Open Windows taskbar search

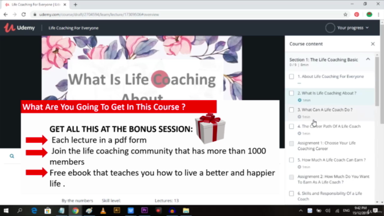click(20, 211)
